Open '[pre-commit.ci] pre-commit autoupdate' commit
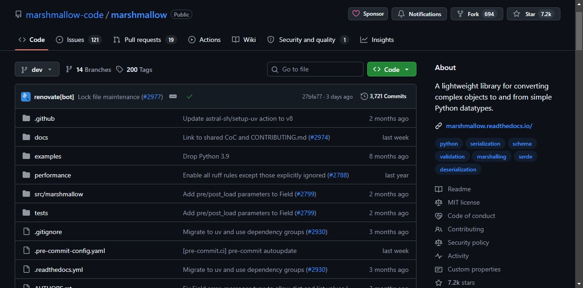Viewport: 583px width, 288px height. coord(240,251)
